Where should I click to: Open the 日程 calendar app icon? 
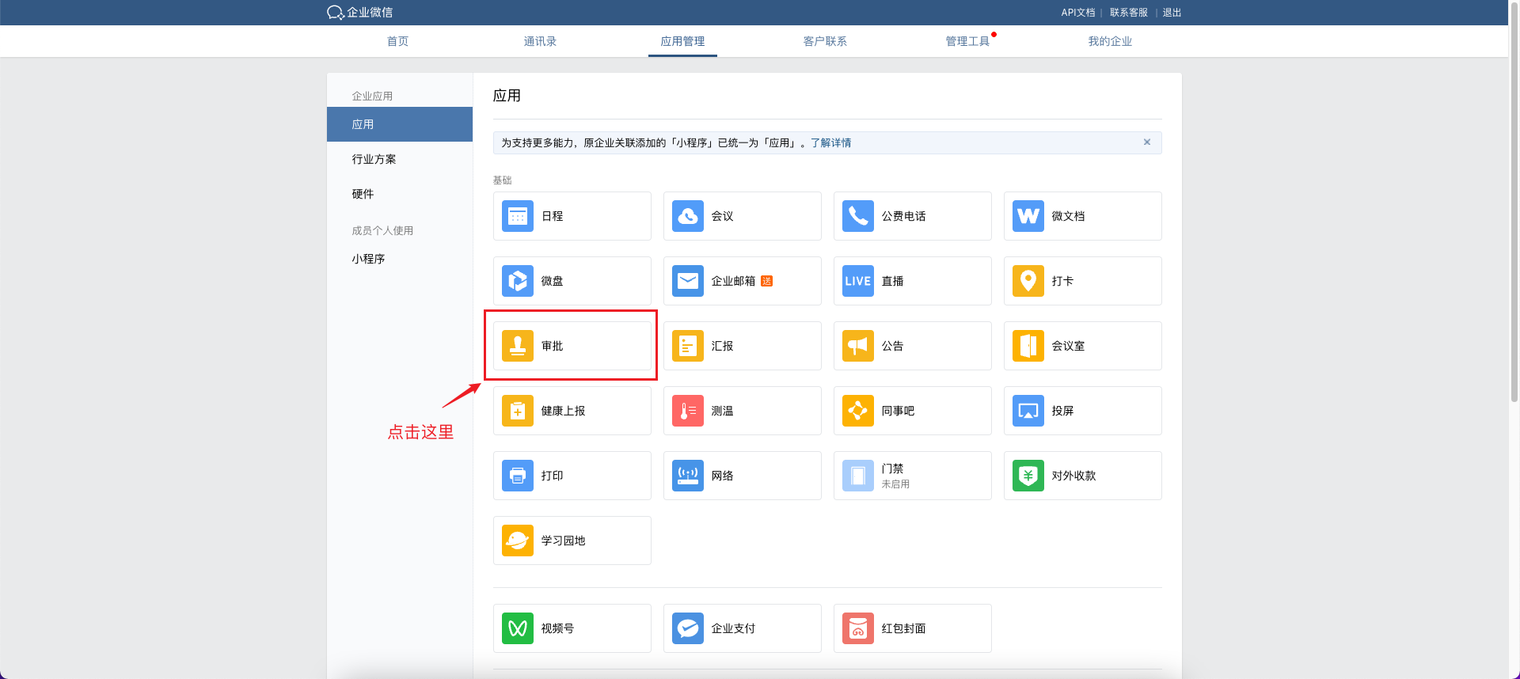(518, 216)
